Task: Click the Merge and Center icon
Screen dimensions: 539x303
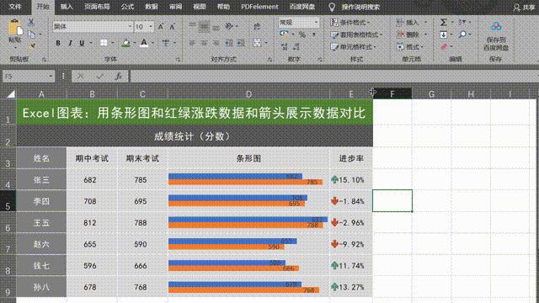Action: (257, 43)
